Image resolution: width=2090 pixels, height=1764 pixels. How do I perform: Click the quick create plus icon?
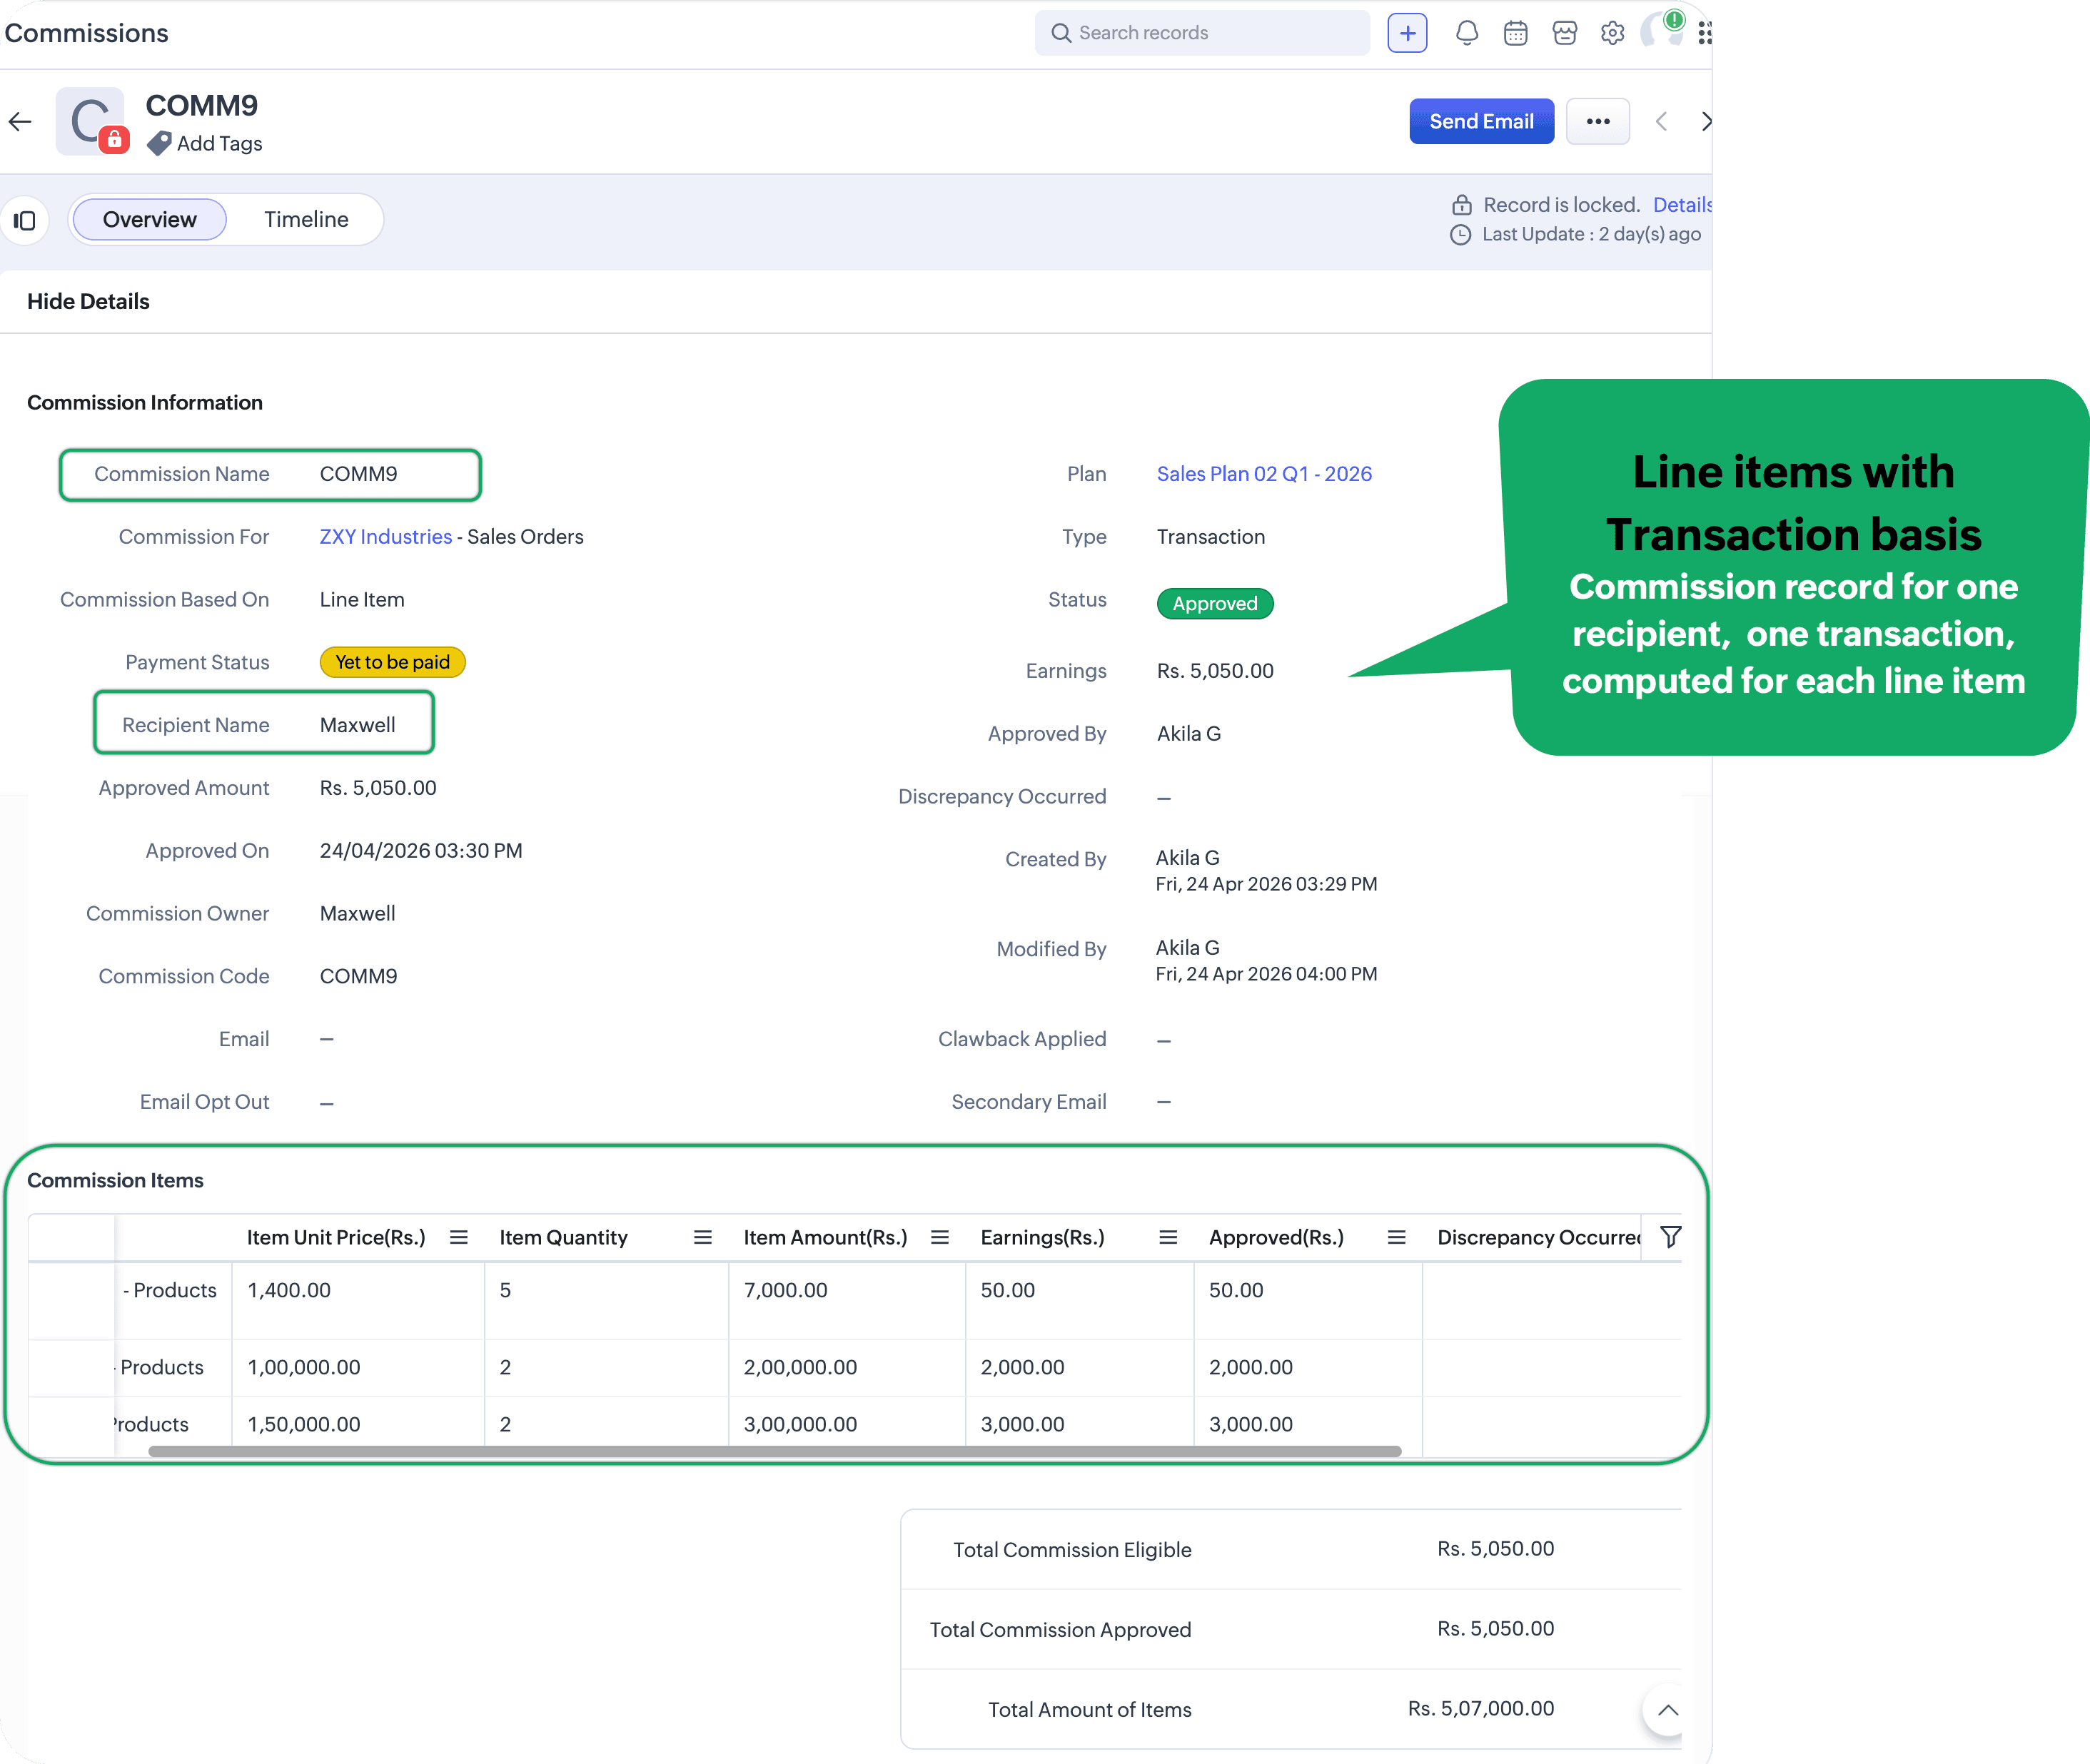[1407, 33]
